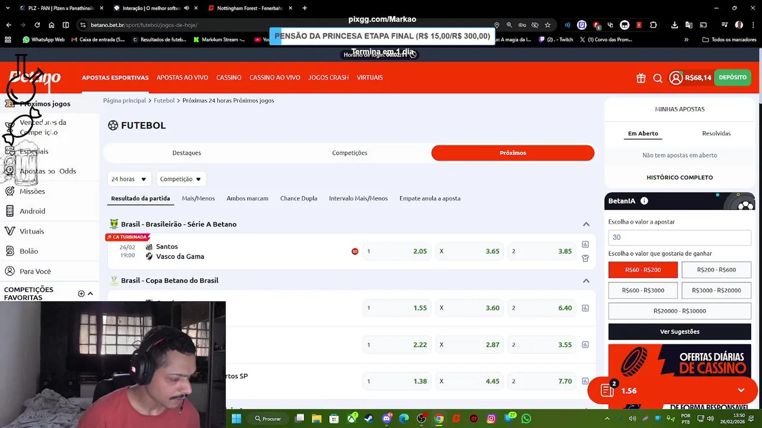Open the user account avatar icon
This screenshot has width=762, height=428.
(x=676, y=78)
